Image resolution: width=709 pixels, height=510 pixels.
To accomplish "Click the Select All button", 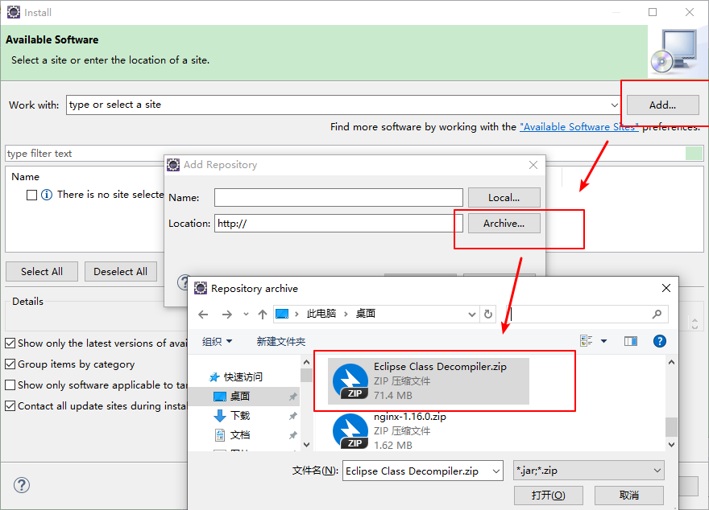I will point(42,272).
